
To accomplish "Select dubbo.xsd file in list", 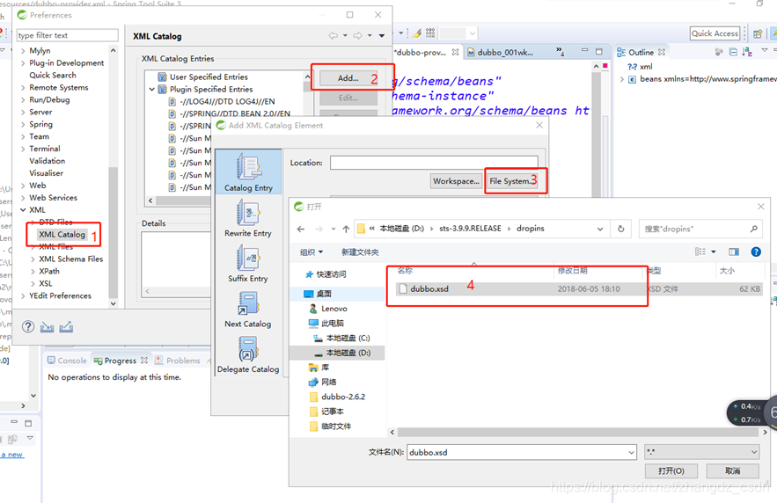I will tap(429, 289).
